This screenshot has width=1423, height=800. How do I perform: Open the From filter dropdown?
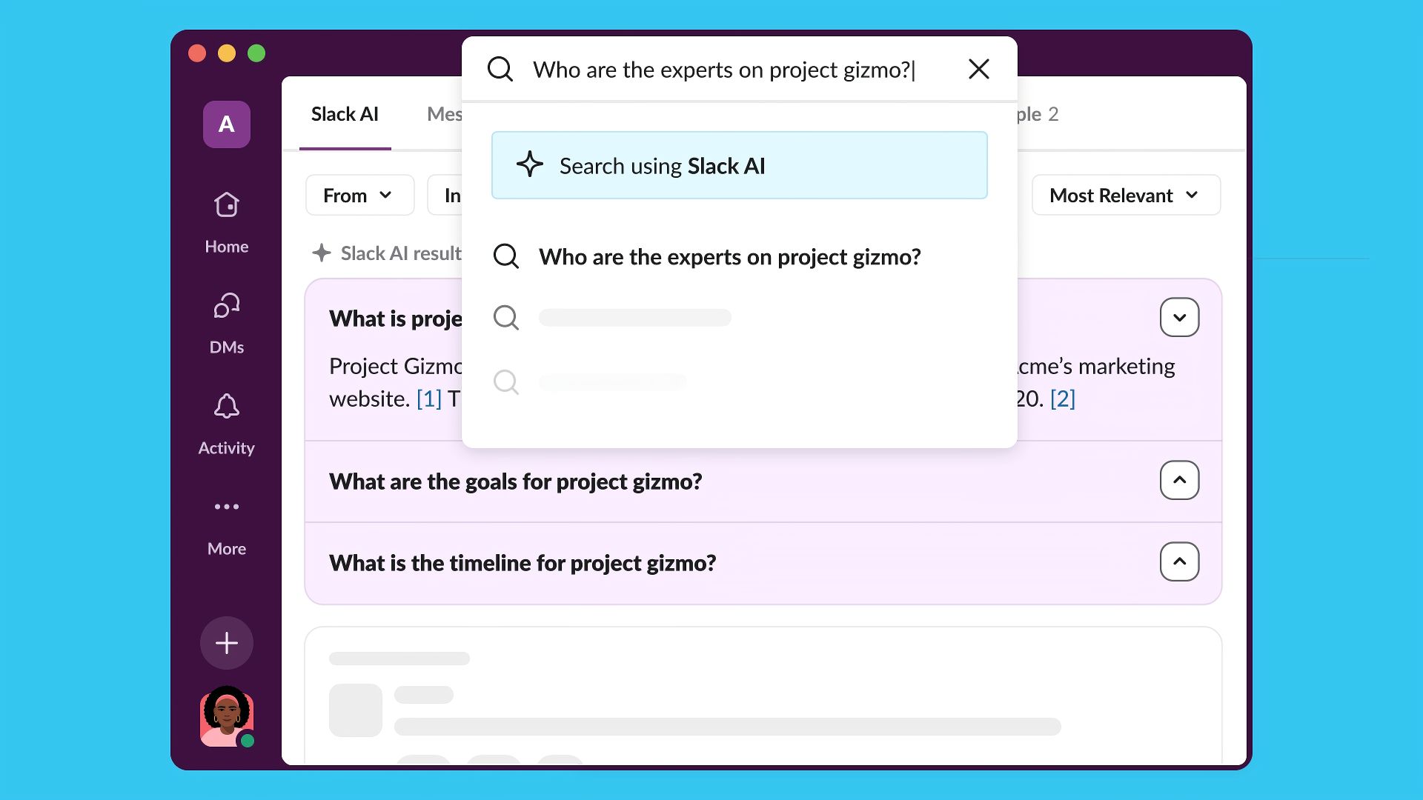pos(359,195)
